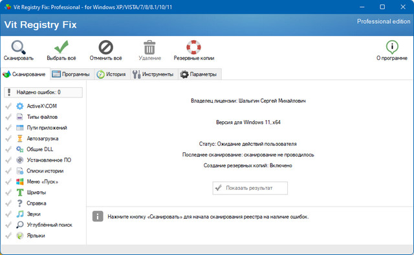
Task: Click the Углублённый поиск magnifier icon
Action: [20, 225]
